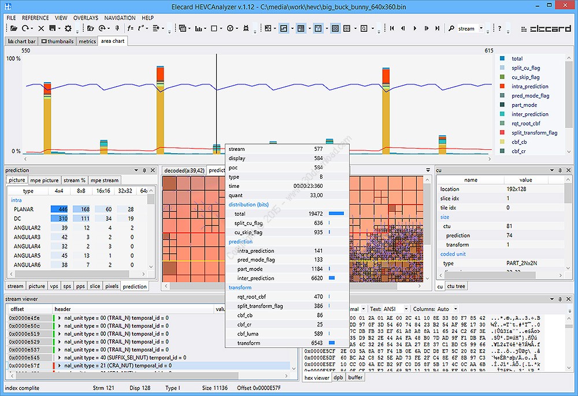The image size is (578, 396).
Task: Open settings with the gear icon
Action: tap(68, 28)
